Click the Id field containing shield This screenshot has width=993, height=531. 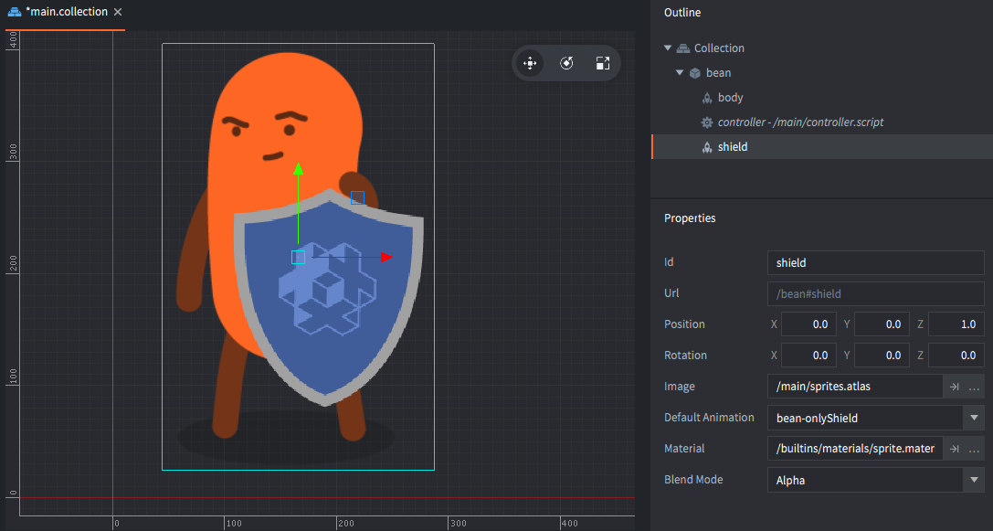click(875, 262)
